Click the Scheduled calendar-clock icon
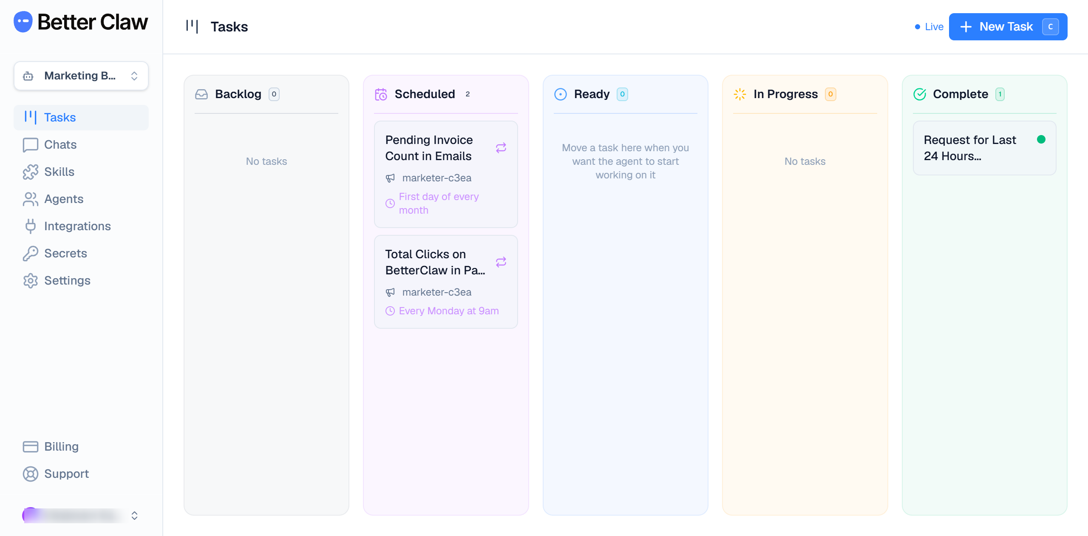 (x=381, y=94)
